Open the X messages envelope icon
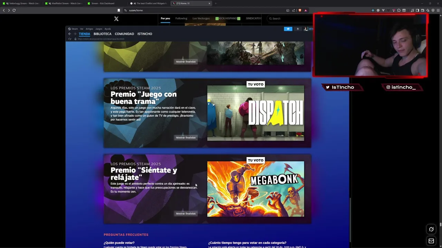 coord(431,241)
